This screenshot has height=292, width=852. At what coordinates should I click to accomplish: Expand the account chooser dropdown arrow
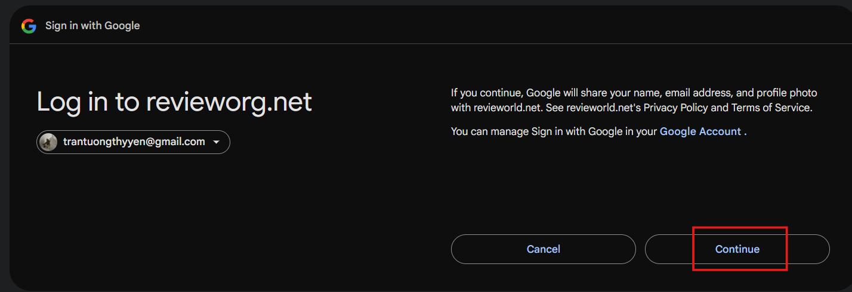[x=217, y=142]
